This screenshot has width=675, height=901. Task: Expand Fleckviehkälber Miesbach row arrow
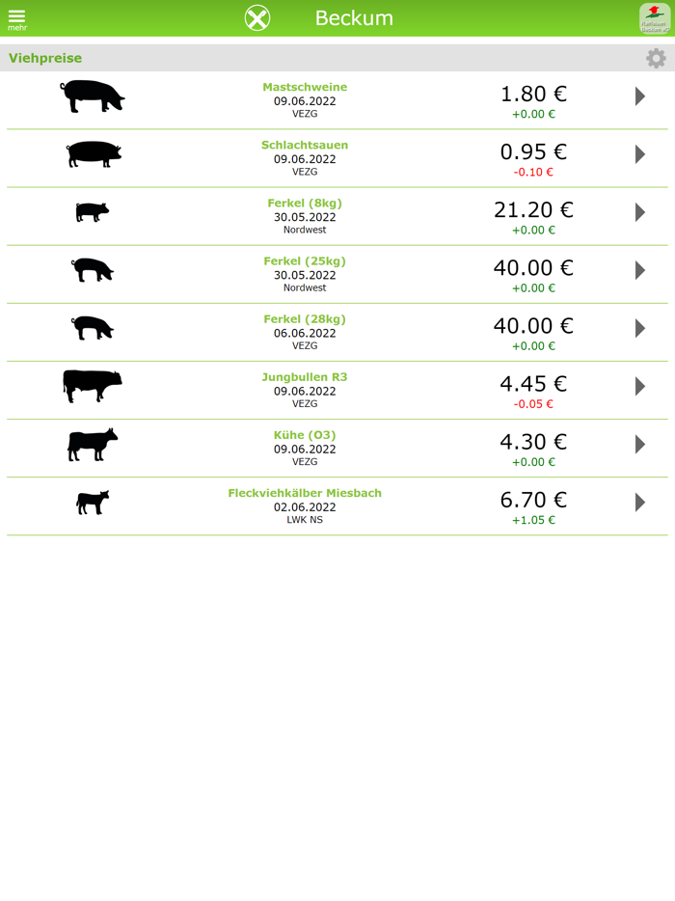coord(640,502)
